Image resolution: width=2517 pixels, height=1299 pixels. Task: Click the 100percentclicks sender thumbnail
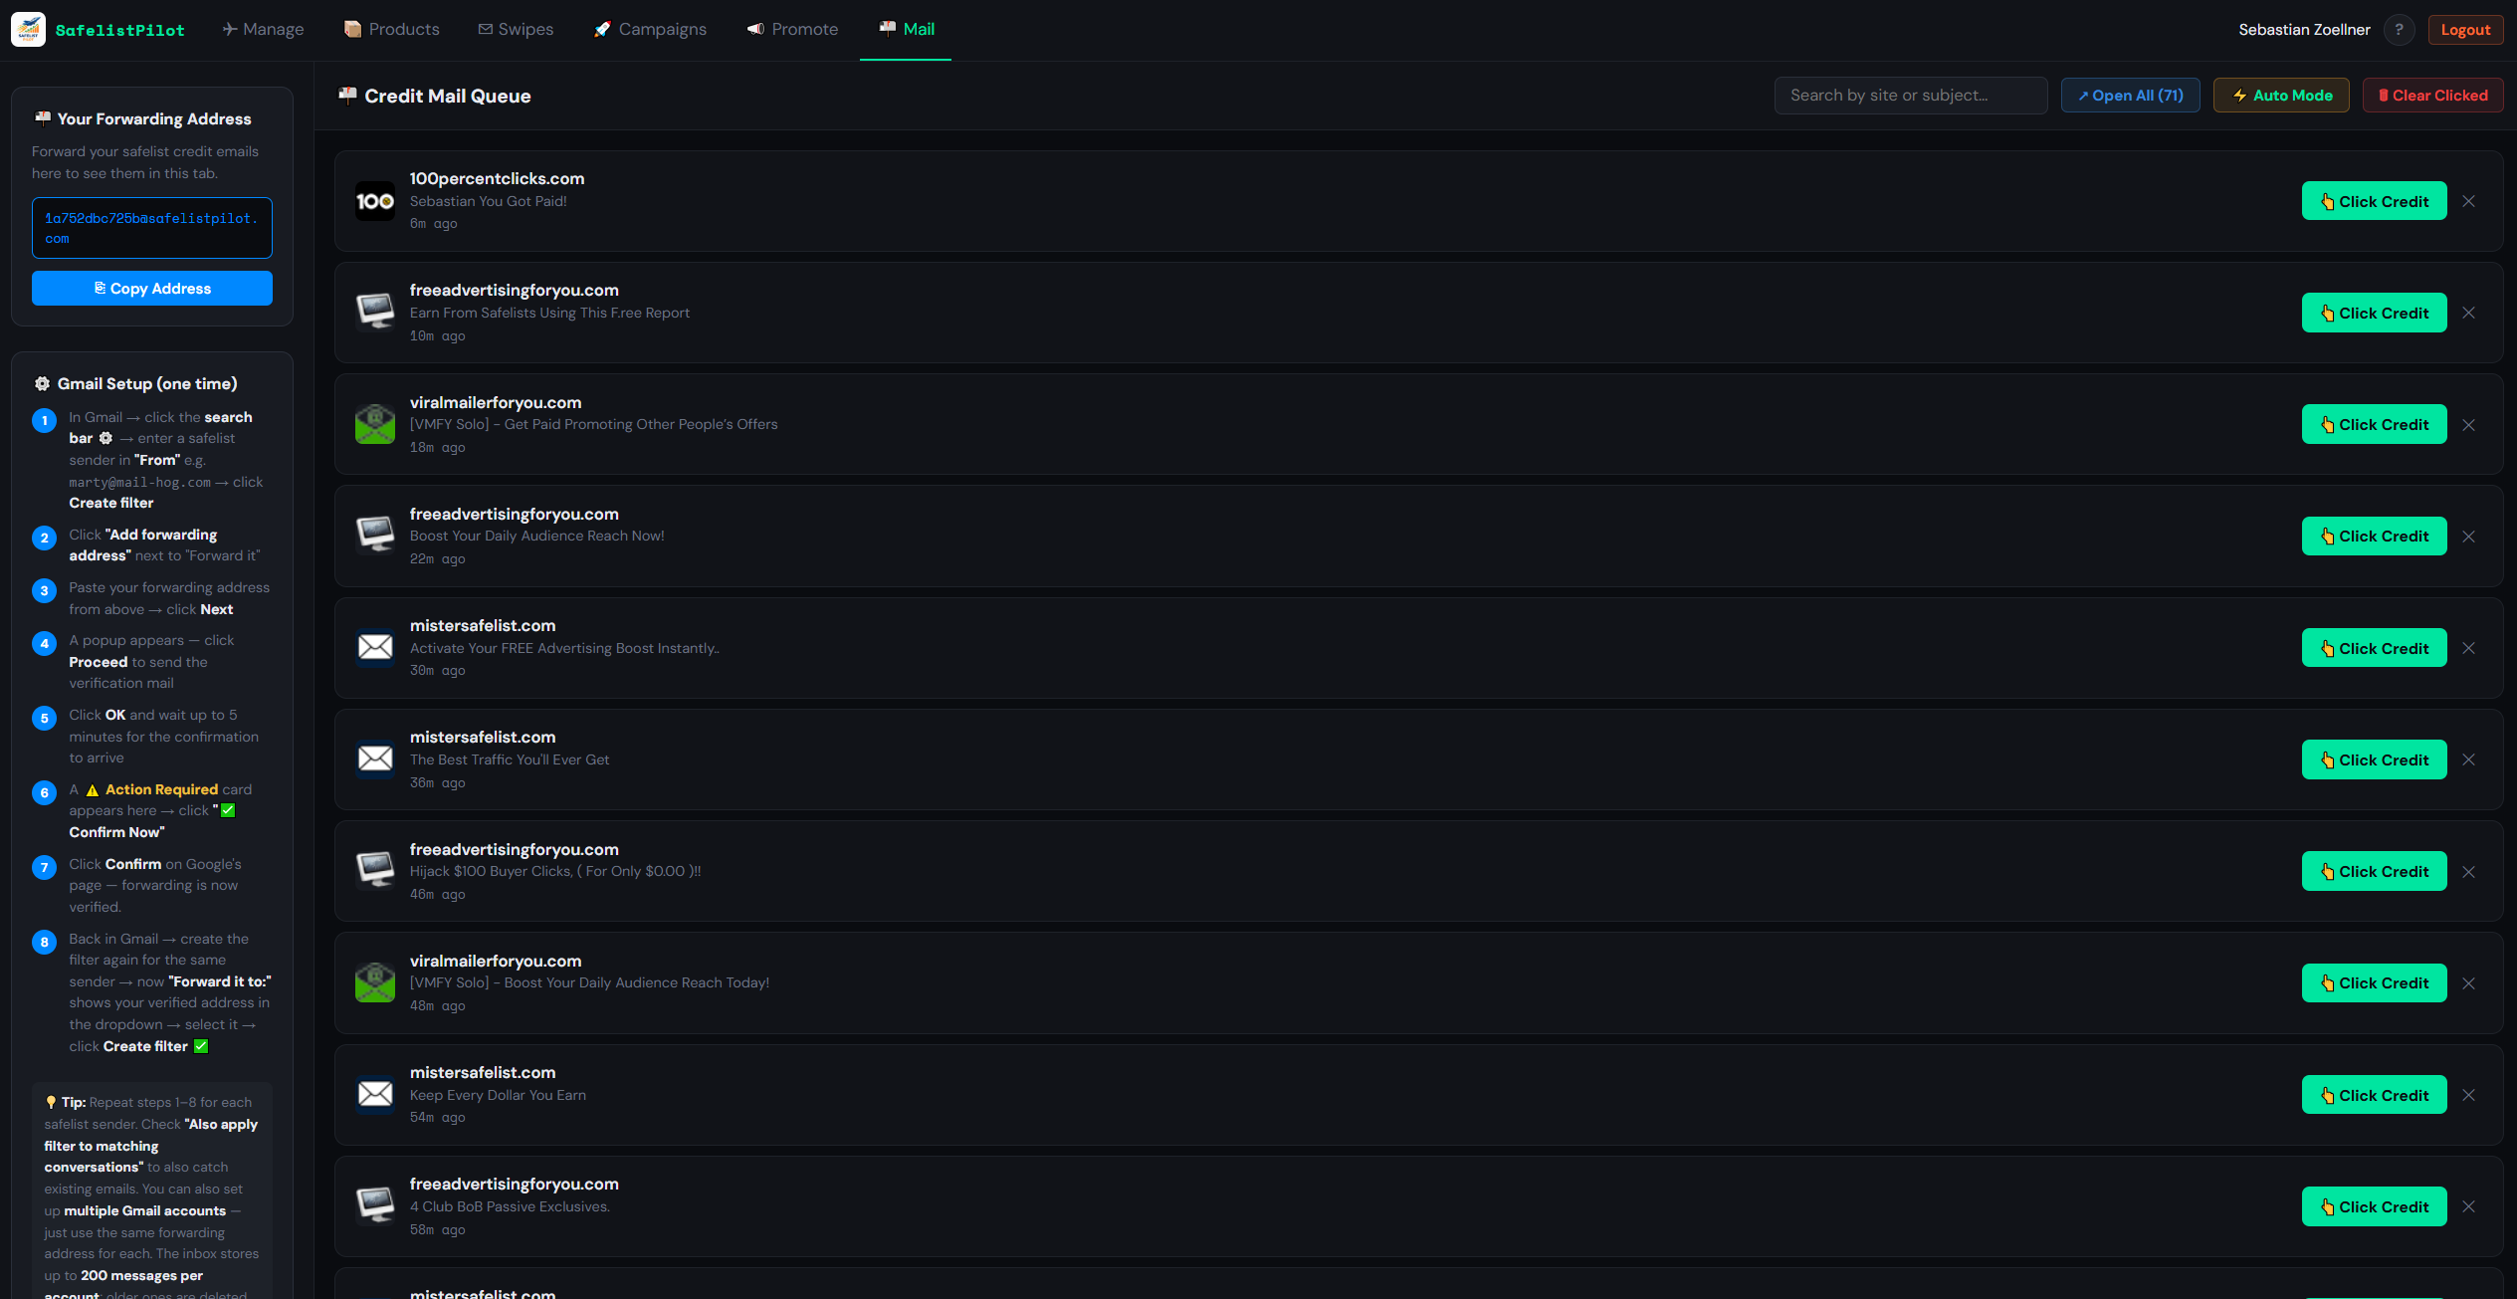tap(375, 200)
